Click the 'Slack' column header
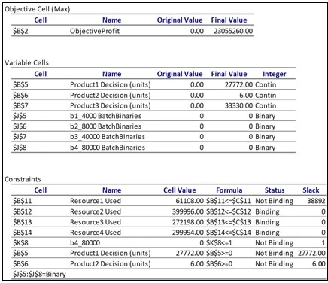This screenshot has width=328, height=283. point(311,190)
